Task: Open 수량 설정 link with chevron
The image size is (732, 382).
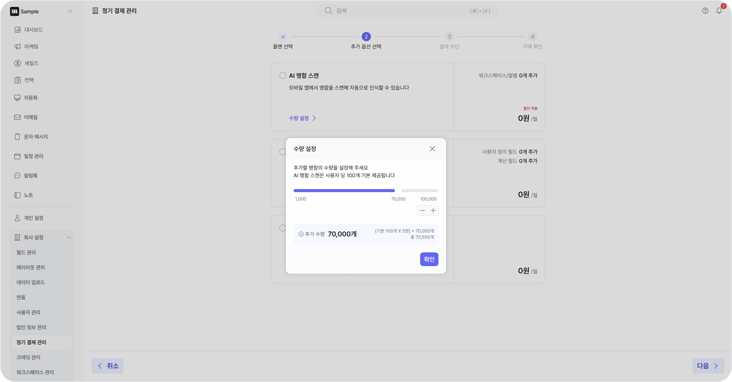Action: coord(302,118)
